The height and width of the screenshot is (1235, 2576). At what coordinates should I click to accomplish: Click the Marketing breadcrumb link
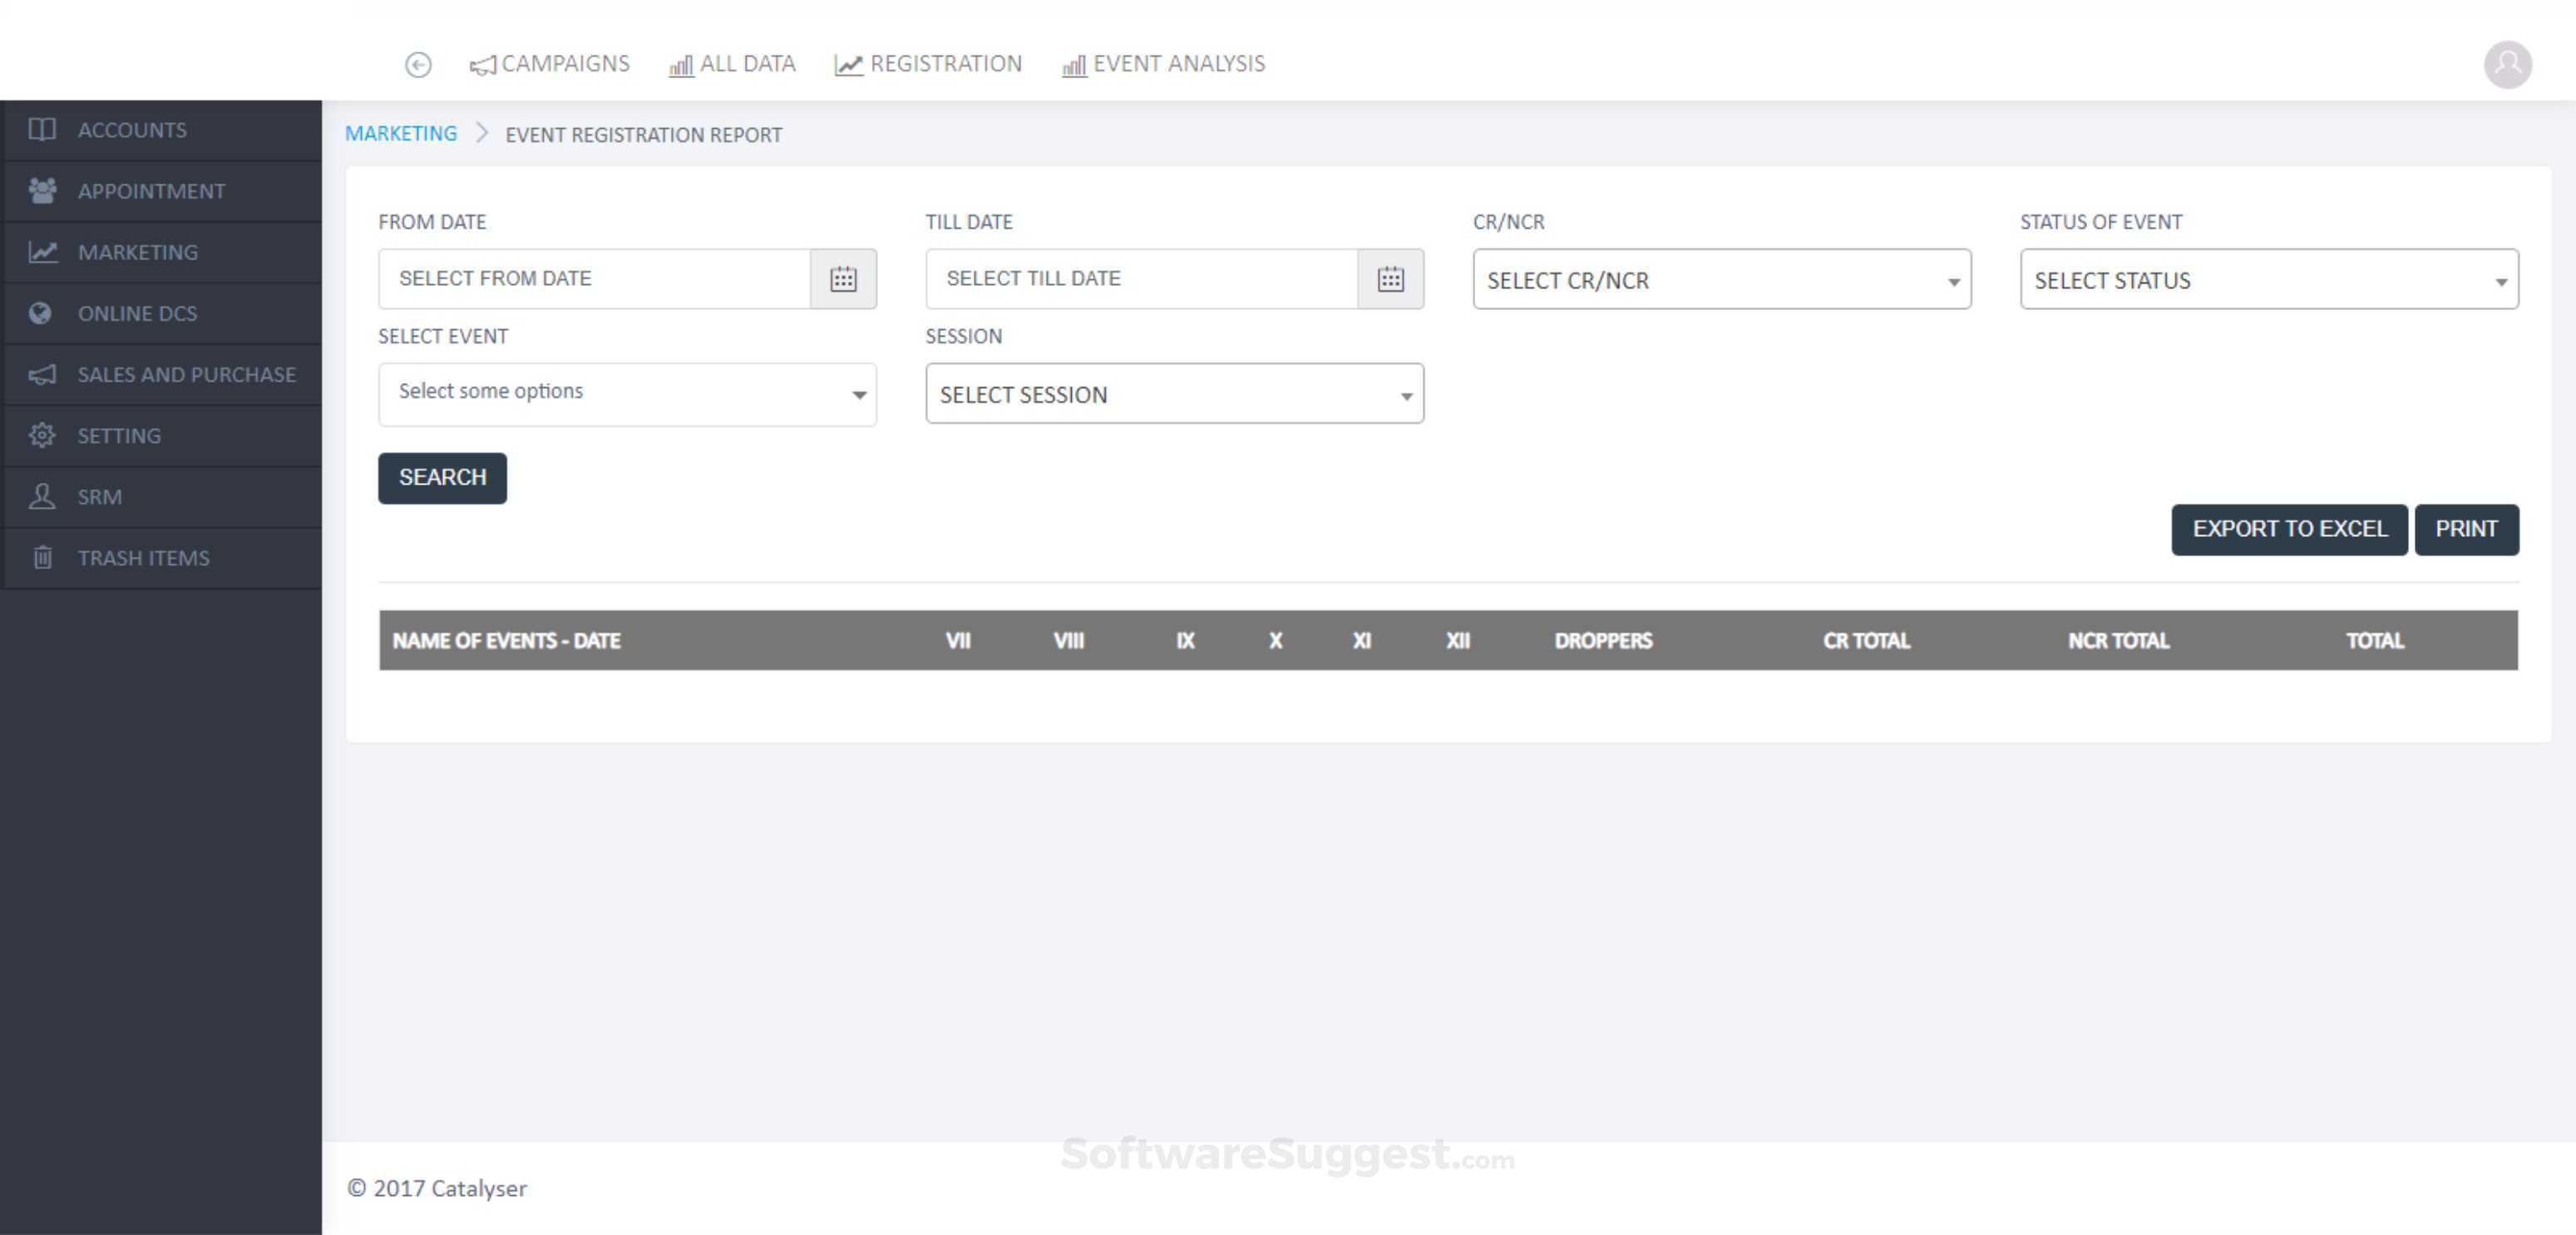pos(401,134)
